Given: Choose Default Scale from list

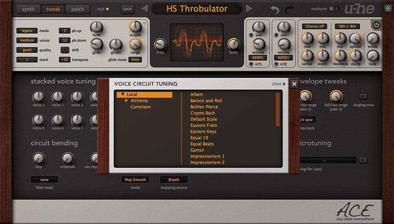Looking at the screenshot, I should coord(204,119).
